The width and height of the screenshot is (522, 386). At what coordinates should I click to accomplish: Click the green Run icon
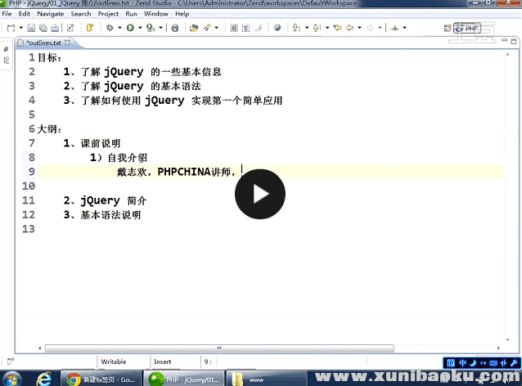click(x=129, y=27)
